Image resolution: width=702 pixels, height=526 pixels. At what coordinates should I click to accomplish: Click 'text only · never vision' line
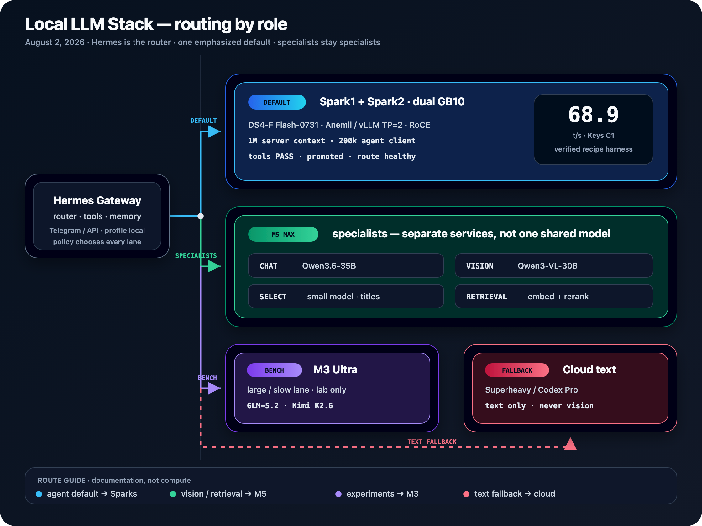pyautogui.click(x=539, y=405)
